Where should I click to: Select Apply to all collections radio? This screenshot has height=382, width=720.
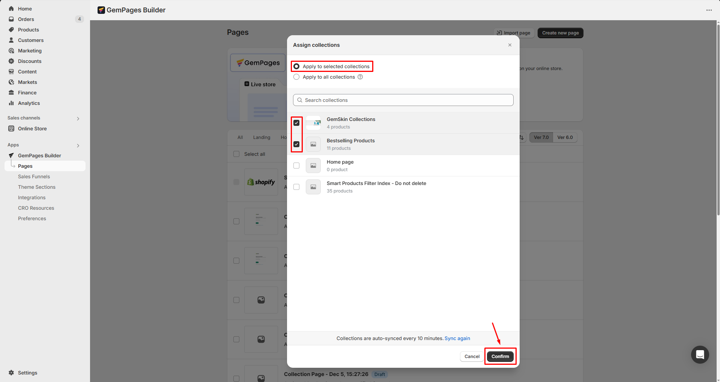tap(296, 77)
